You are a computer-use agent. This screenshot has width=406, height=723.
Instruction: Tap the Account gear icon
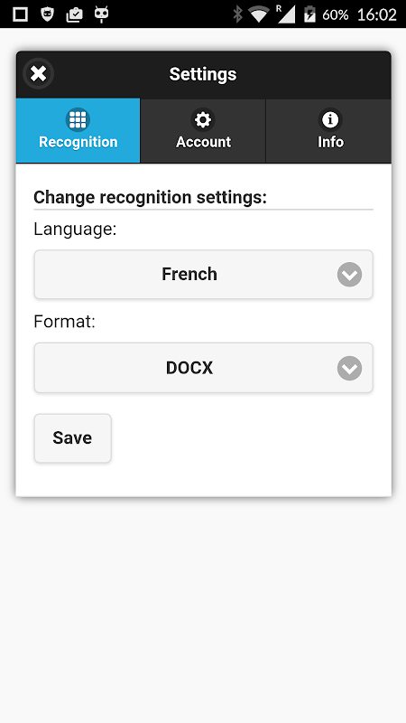point(203,120)
